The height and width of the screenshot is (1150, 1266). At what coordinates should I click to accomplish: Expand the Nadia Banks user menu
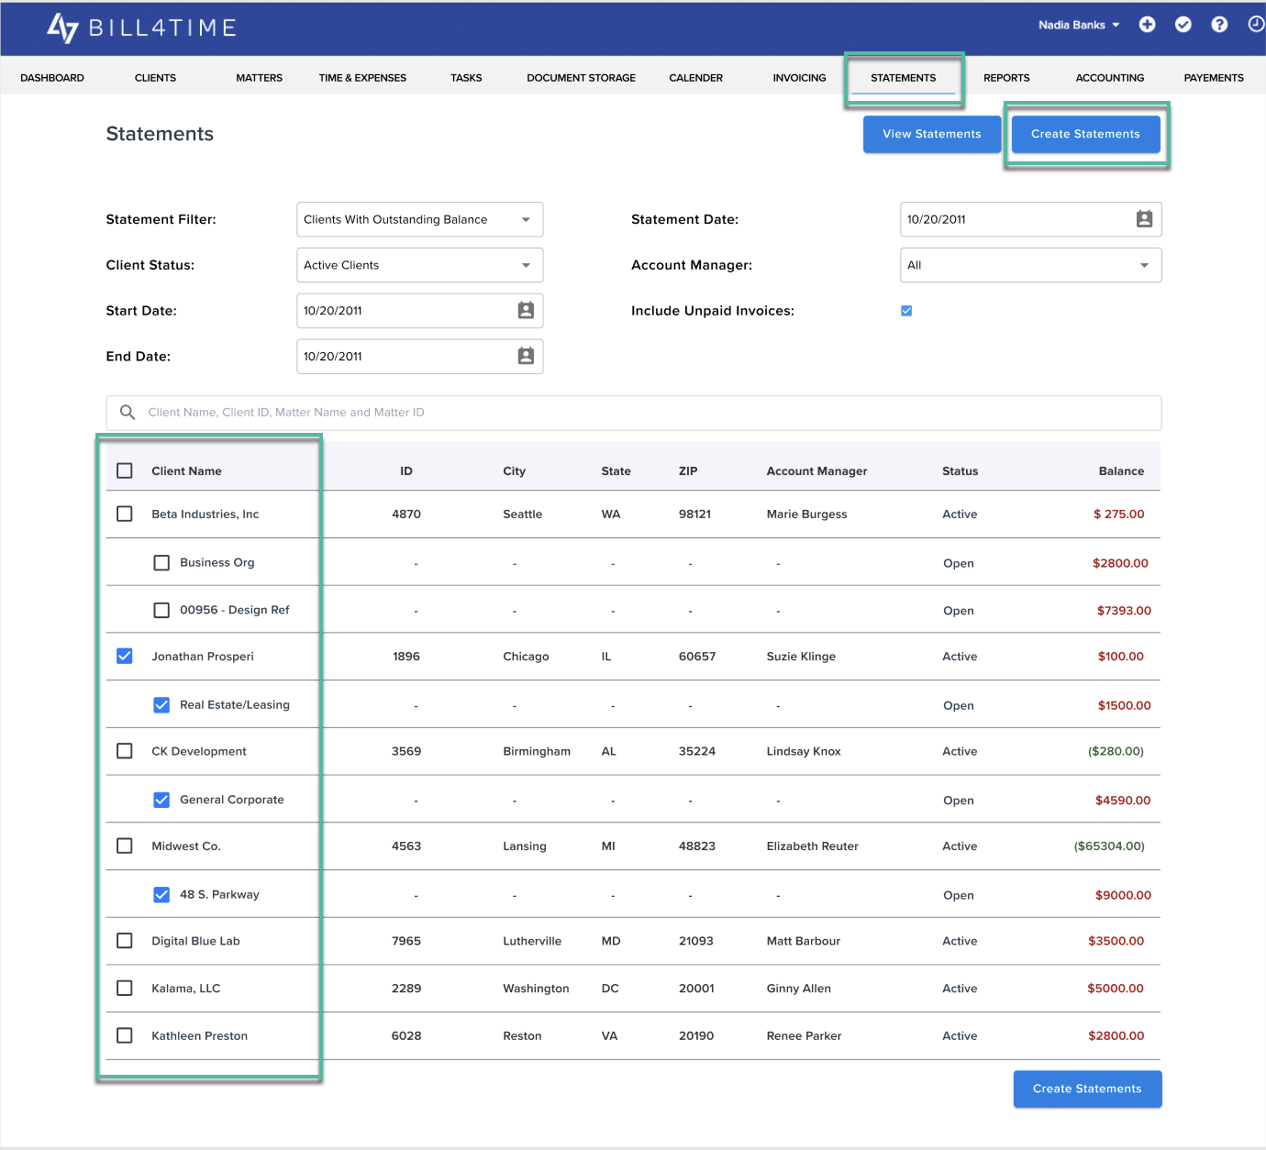1079,25
